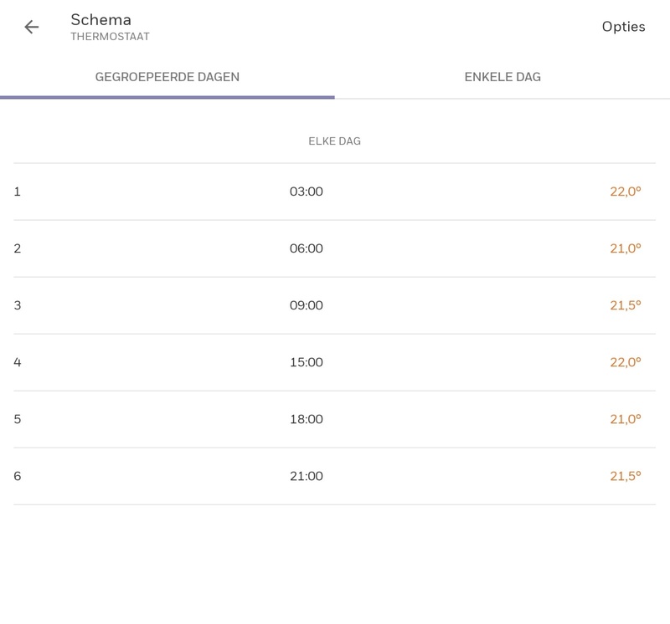
Task: Change the 21,0° temperature at 18:00
Action: [x=625, y=419]
